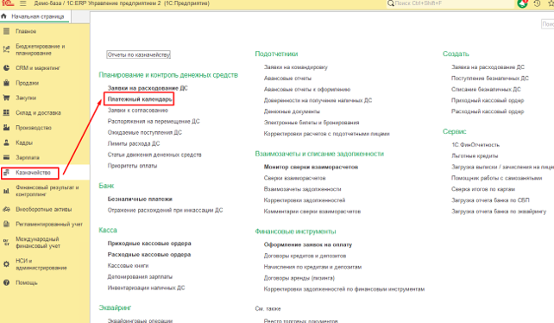Click the НСИ и администрирование gear icon
Viewport: 554px width, 323px height.
tap(6, 264)
